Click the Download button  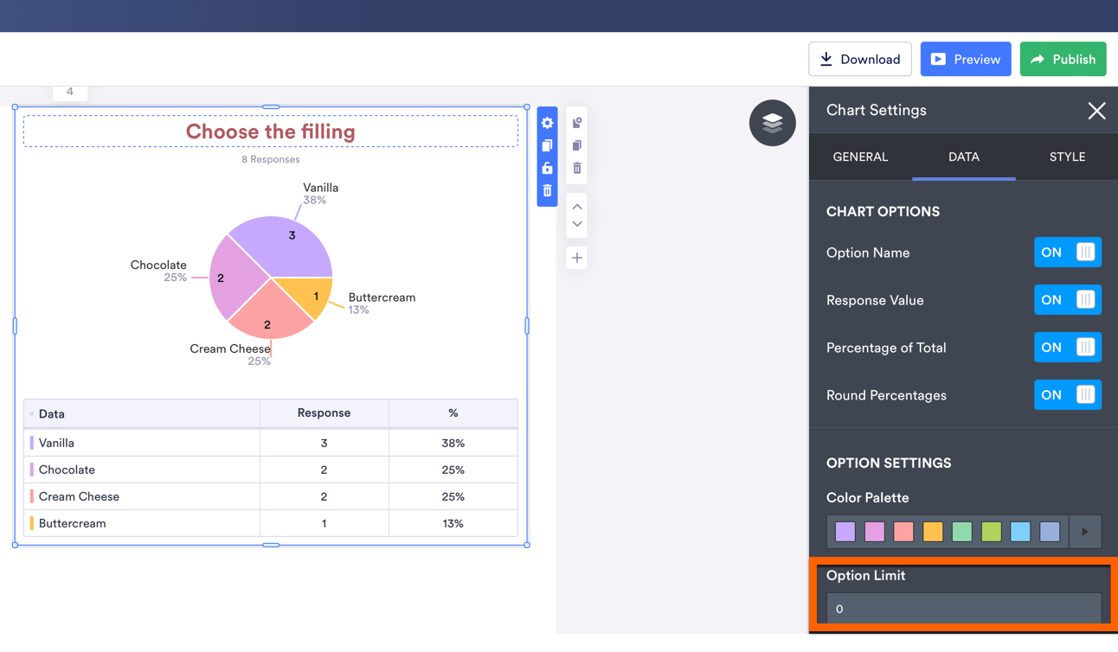click(x=859, y=59)
